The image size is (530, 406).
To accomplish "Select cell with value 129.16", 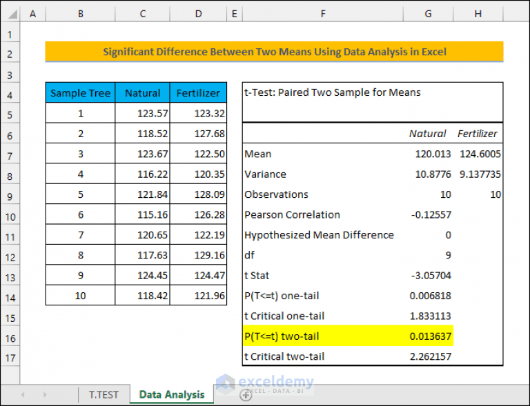I will (x=199, y=255).
